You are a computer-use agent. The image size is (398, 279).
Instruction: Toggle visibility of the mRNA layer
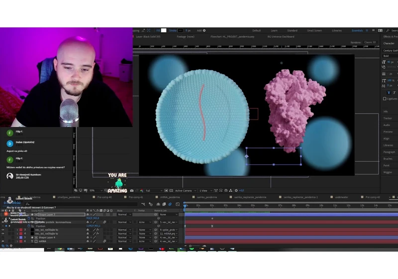pos(3,241)
